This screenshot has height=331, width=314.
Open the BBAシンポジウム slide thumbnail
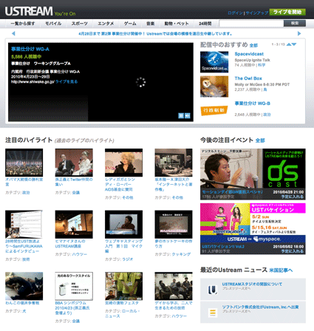(x=74, y=286)
